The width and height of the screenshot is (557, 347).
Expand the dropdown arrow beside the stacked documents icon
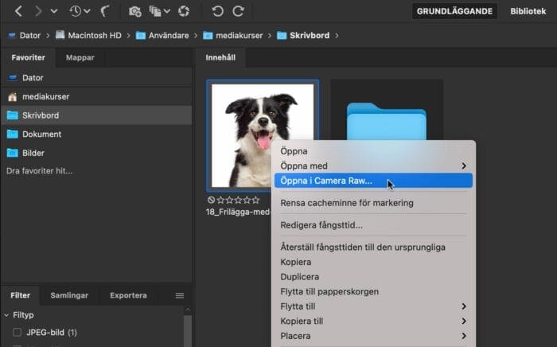167,11
